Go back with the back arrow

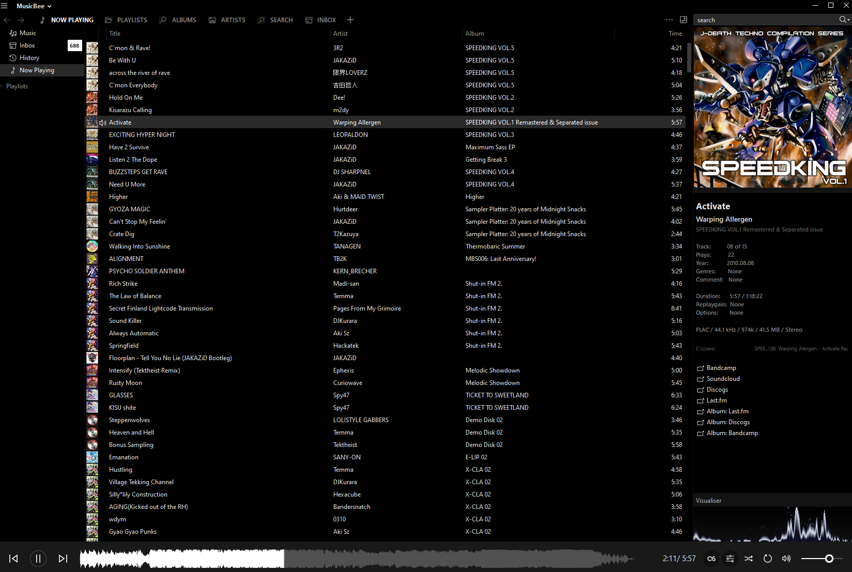click(x=7, y=20)
